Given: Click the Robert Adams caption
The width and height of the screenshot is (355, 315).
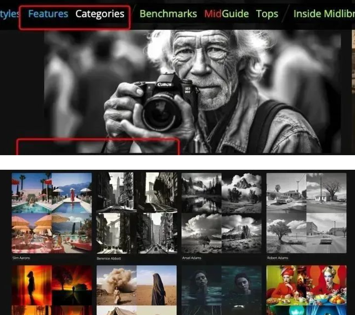Looking at the screenshot, I should (277, 258).
